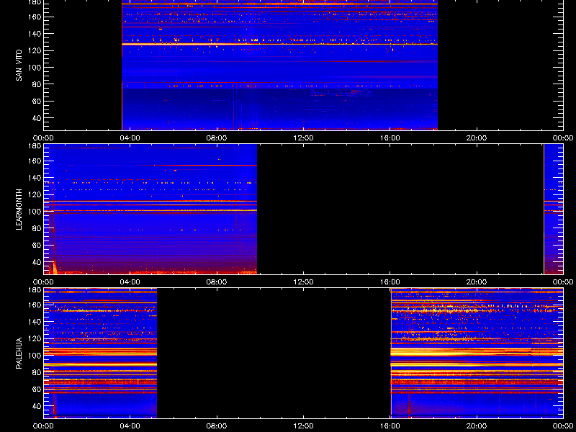Click the 80 frequency label on Palehua axis

click(x=37, y=372)
